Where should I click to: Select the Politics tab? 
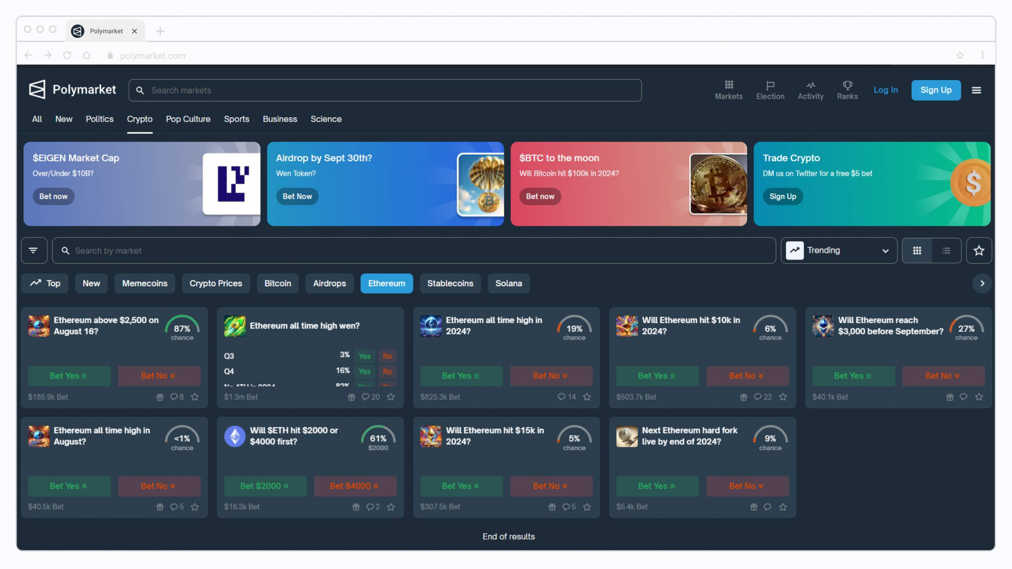pyautogui.click(x=99, y=119)
